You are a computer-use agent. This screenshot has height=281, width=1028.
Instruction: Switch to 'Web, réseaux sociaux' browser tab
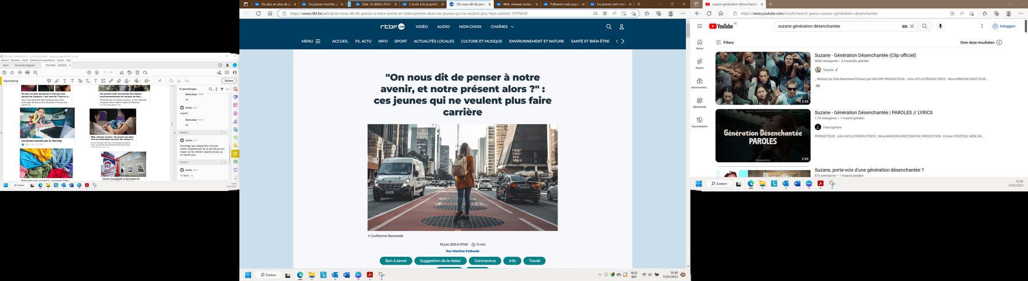tap(517, 4)
